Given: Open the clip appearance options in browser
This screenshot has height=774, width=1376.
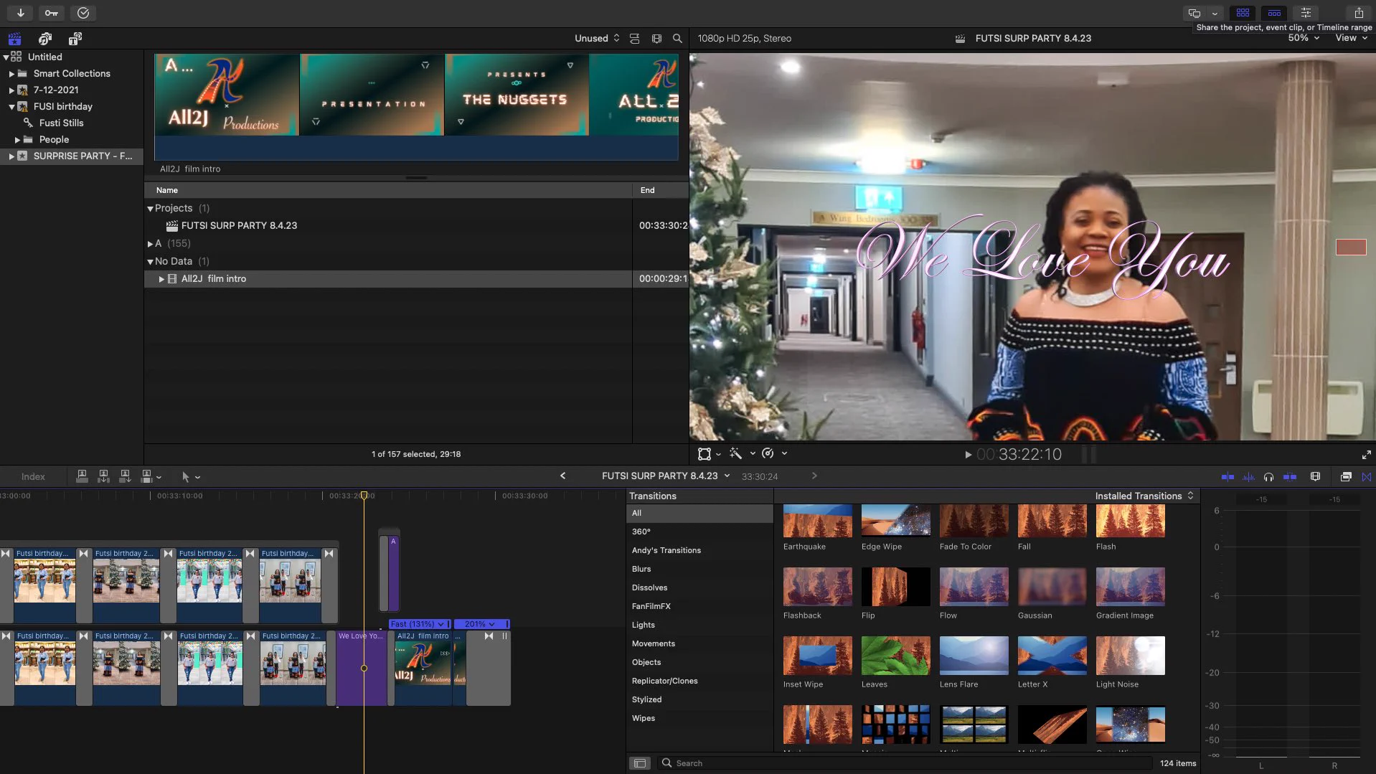Looking at the screenshot, I should [x=656, y=39].
